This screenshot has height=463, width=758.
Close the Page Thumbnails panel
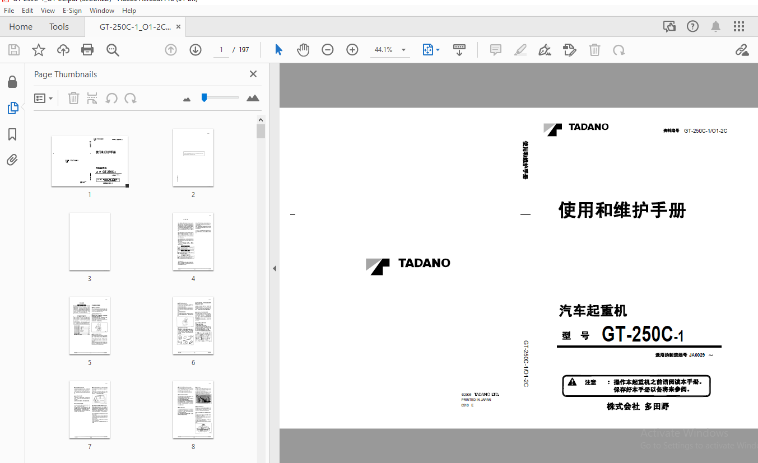click(253, 74)
